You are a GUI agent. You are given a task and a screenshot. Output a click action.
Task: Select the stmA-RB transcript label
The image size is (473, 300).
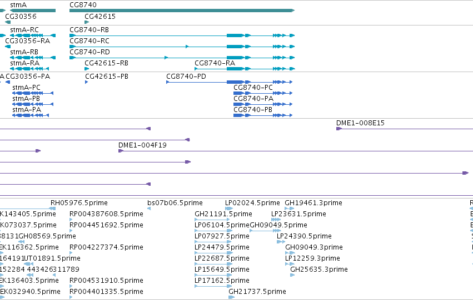(x=24, y=52)
